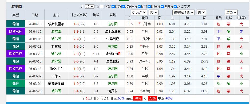The height and width of the screenshot is (104, 250).
Task: Click the 13.55 away odds value
Action: [x=204, y=91]
